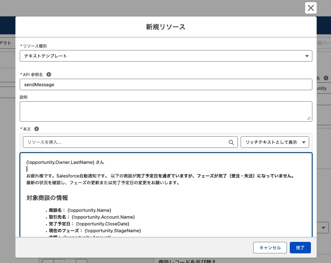Click the 本文 info icon
The width and height of the screenshot is (331, 263).
point(37,129)
